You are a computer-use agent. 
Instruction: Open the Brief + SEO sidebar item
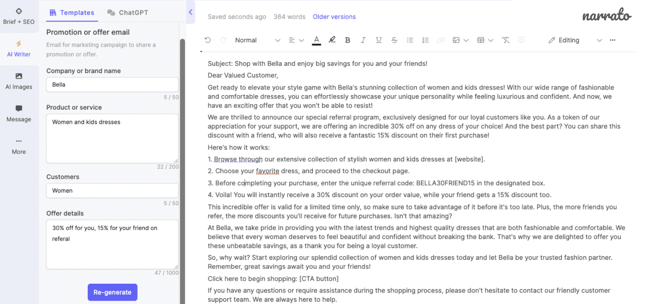[x=19, y=16]
